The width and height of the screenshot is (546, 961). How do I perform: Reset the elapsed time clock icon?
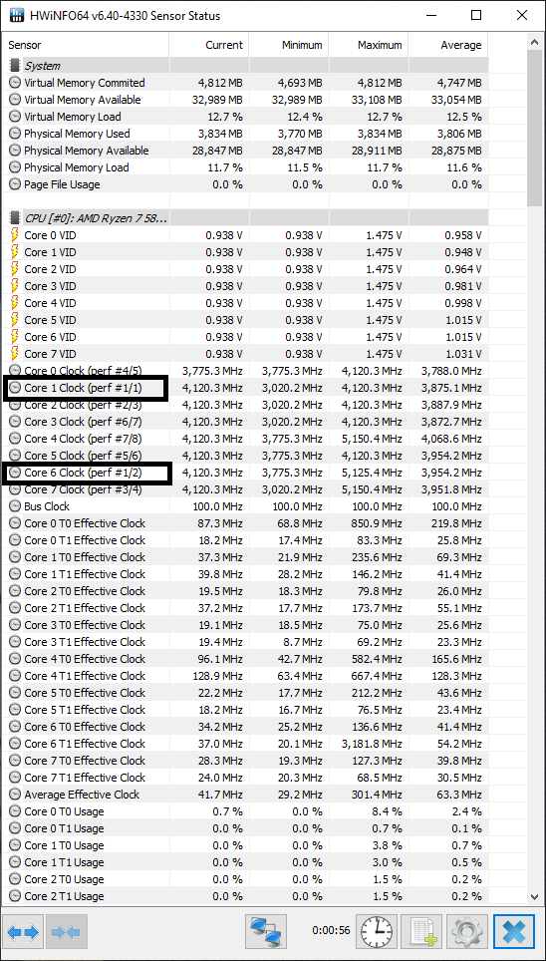click(x=378, y=932)
